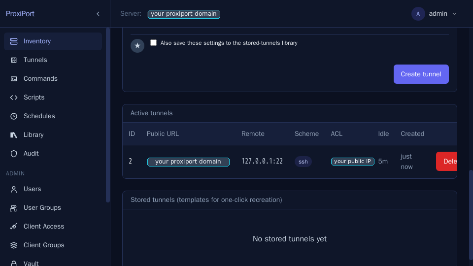The height and width of the screenshot is (266, 473).
Task: Click the Client Access plug icon
Action: point(14,227)
